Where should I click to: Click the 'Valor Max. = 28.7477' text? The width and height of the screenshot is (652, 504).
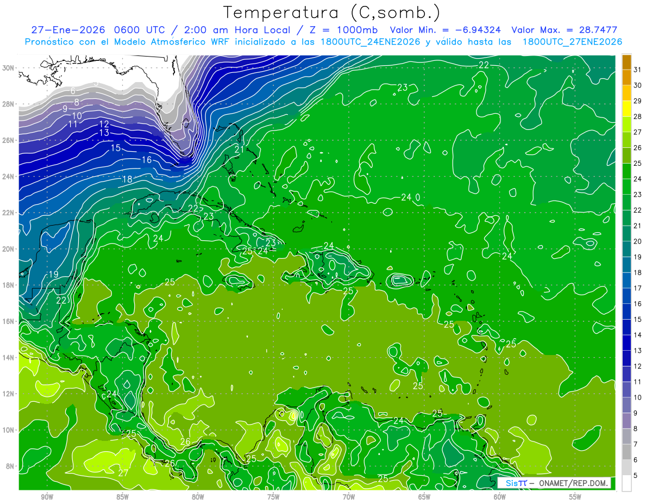[564, 30]
